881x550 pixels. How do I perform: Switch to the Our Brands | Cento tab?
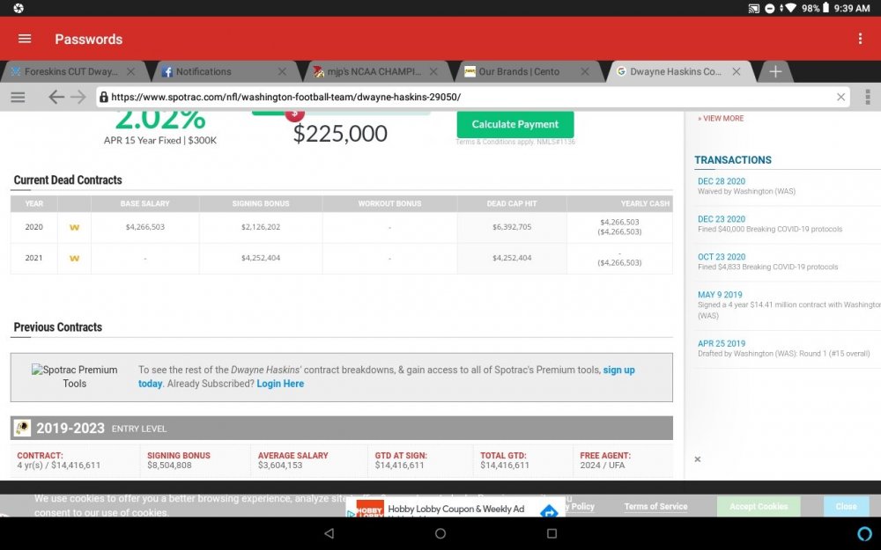(519, 72)
